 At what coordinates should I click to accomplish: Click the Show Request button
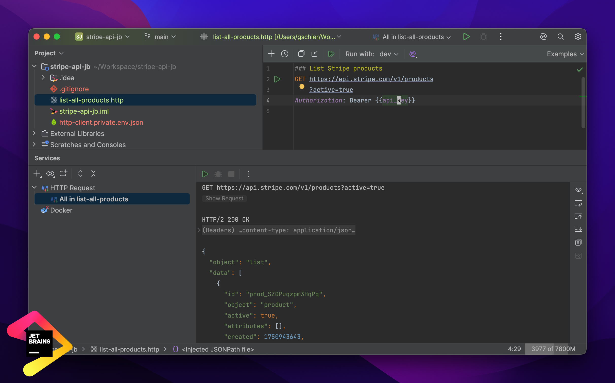224,198
